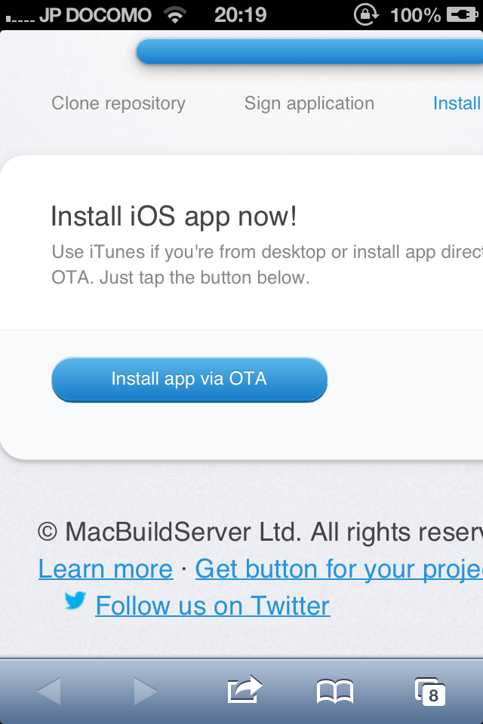Click the Twitter bird icon
483x724 pixels.
tap(75, 600)
